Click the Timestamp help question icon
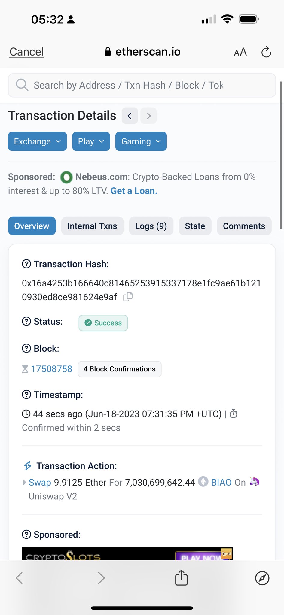This screenshot has height=615, width=284. 26,395
